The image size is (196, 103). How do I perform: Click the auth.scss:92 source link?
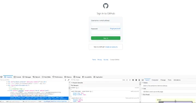click(x=135, y=91)
